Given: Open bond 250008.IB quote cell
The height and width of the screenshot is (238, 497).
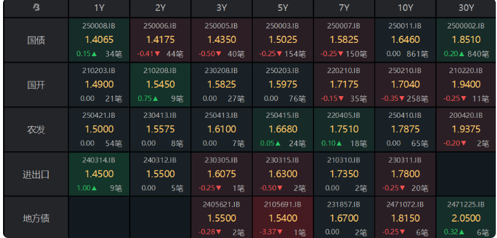Looking at the screenshot, I should tap(99, 40).
